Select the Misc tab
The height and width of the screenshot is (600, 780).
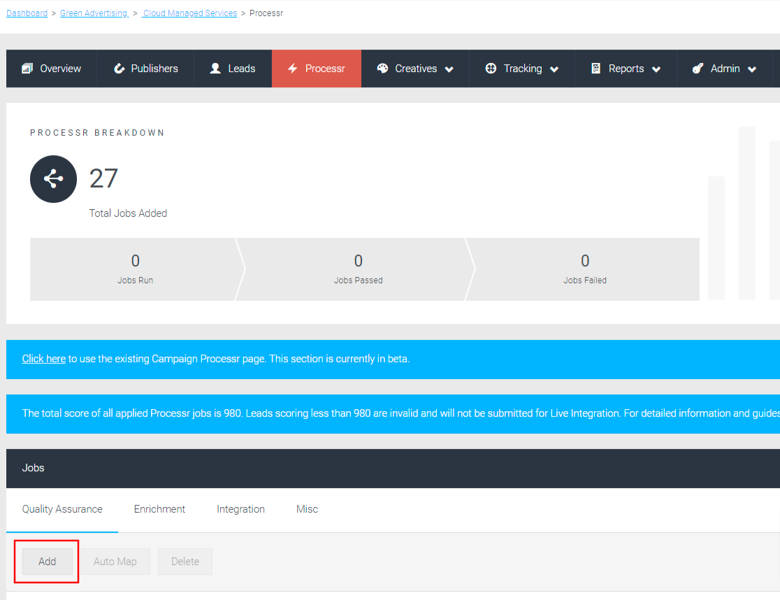(x=307, y=509)
